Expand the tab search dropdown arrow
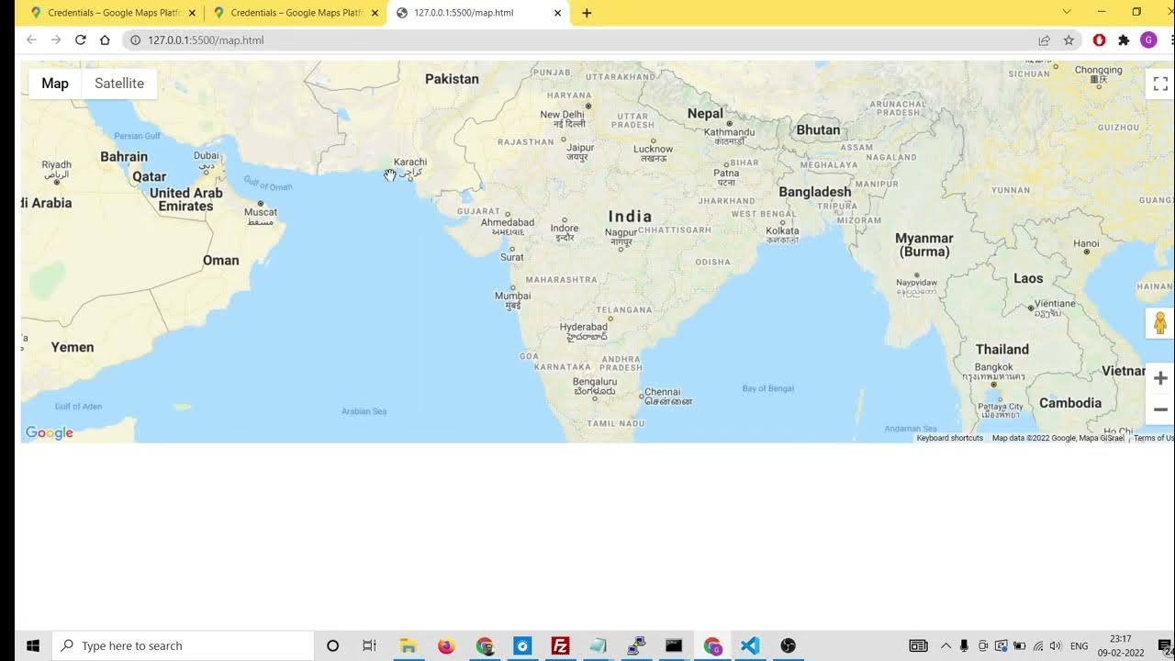The width and height of the screenshot is (1175, 661). 1067,12
